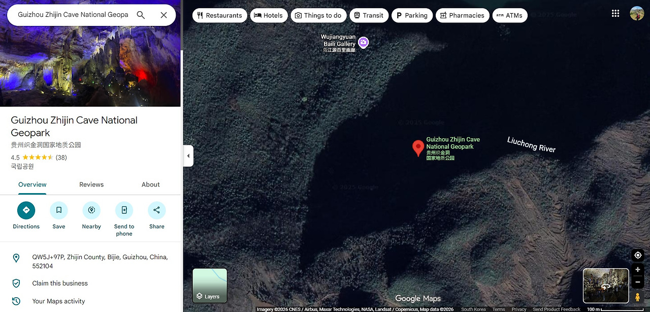Zoom out with the minus button
Screen dimensions: 650x312
[x=638, y=282]
